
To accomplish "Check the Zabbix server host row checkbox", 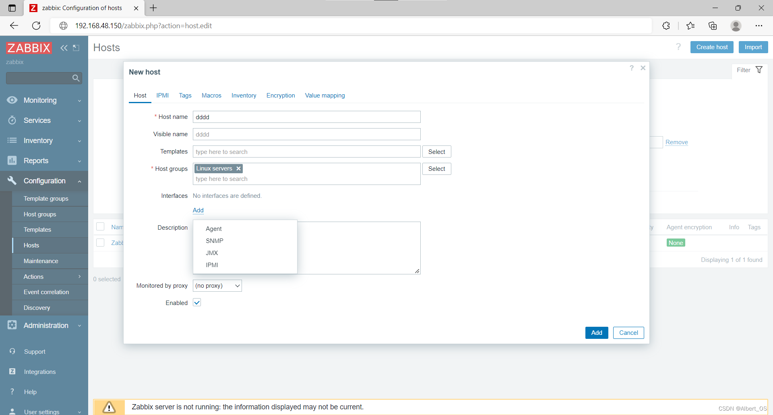I will 100,243.
